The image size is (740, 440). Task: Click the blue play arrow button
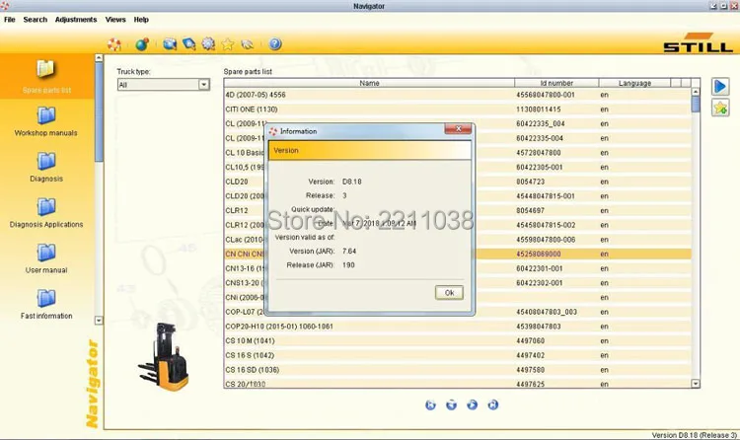[x=721, y=87]
